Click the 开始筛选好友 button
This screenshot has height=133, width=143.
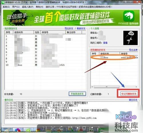[77, 94]
